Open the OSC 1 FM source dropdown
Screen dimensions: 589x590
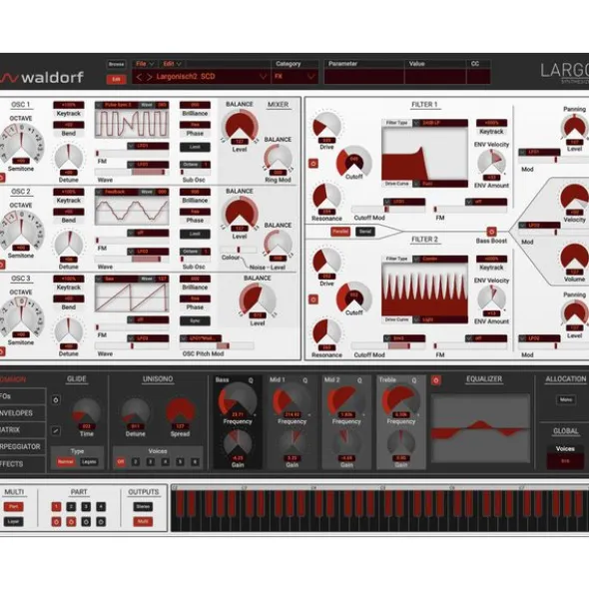pos(148,146)
